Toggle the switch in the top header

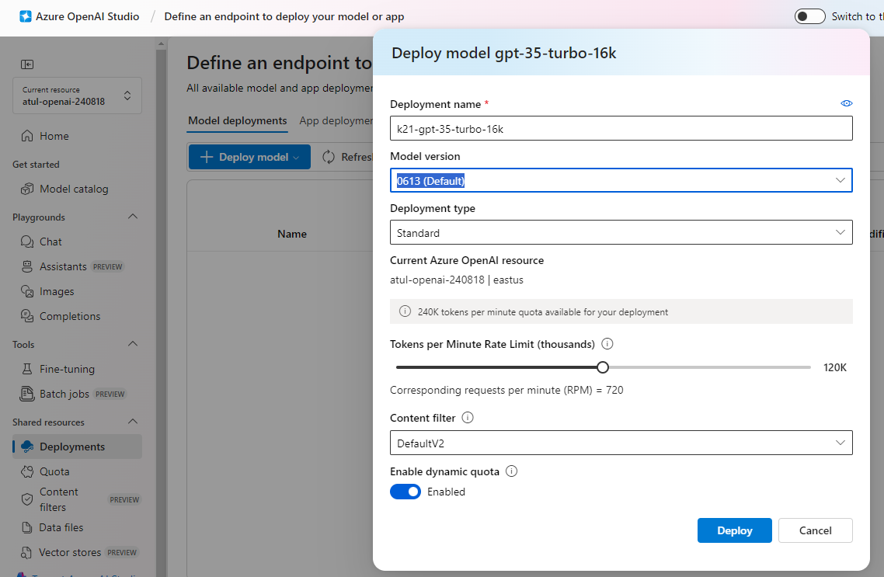[809, 16]
